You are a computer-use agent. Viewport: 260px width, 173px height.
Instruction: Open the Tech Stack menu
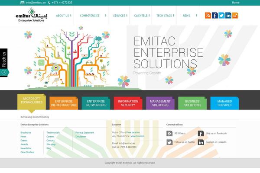pos(164,16)
